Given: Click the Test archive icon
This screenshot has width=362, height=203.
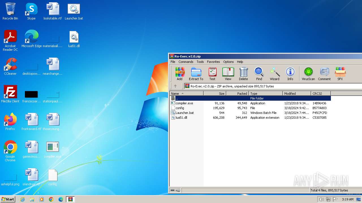Looking at the screenshot, I should [212, 74].
